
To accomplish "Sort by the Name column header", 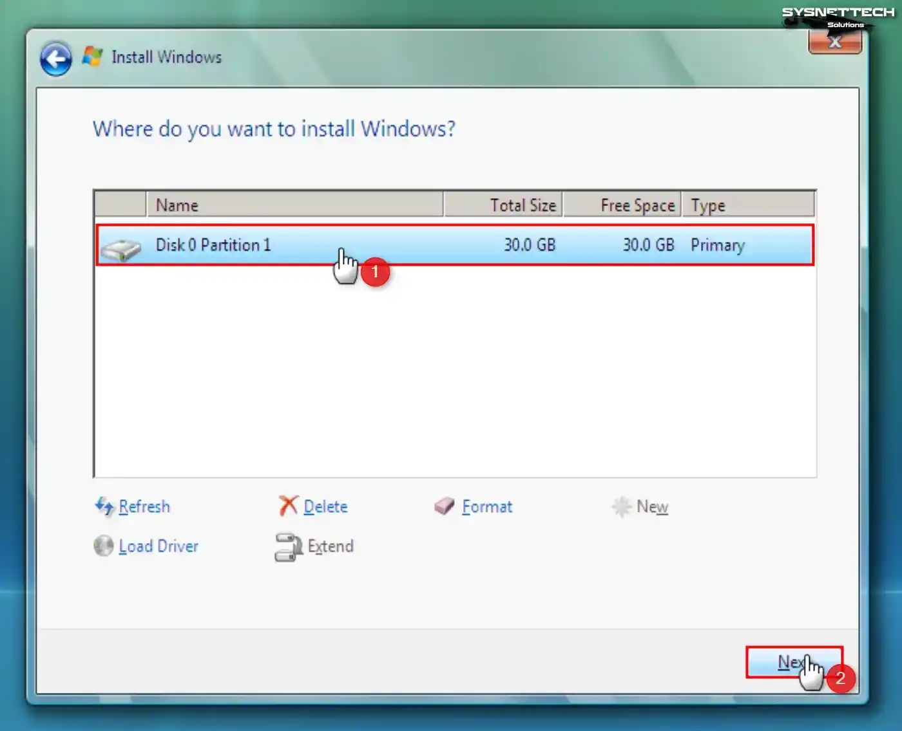I will (x=294, y=205).
